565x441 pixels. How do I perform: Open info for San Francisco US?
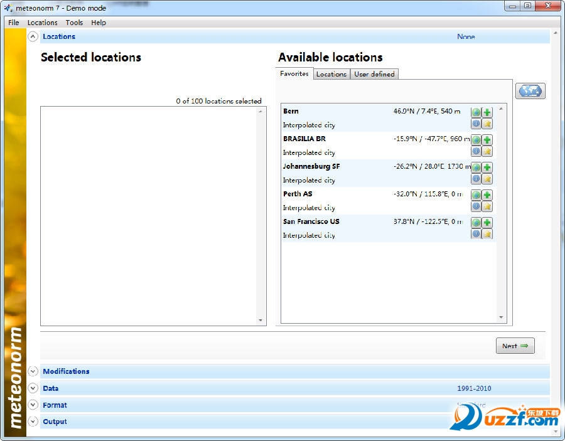476,233
